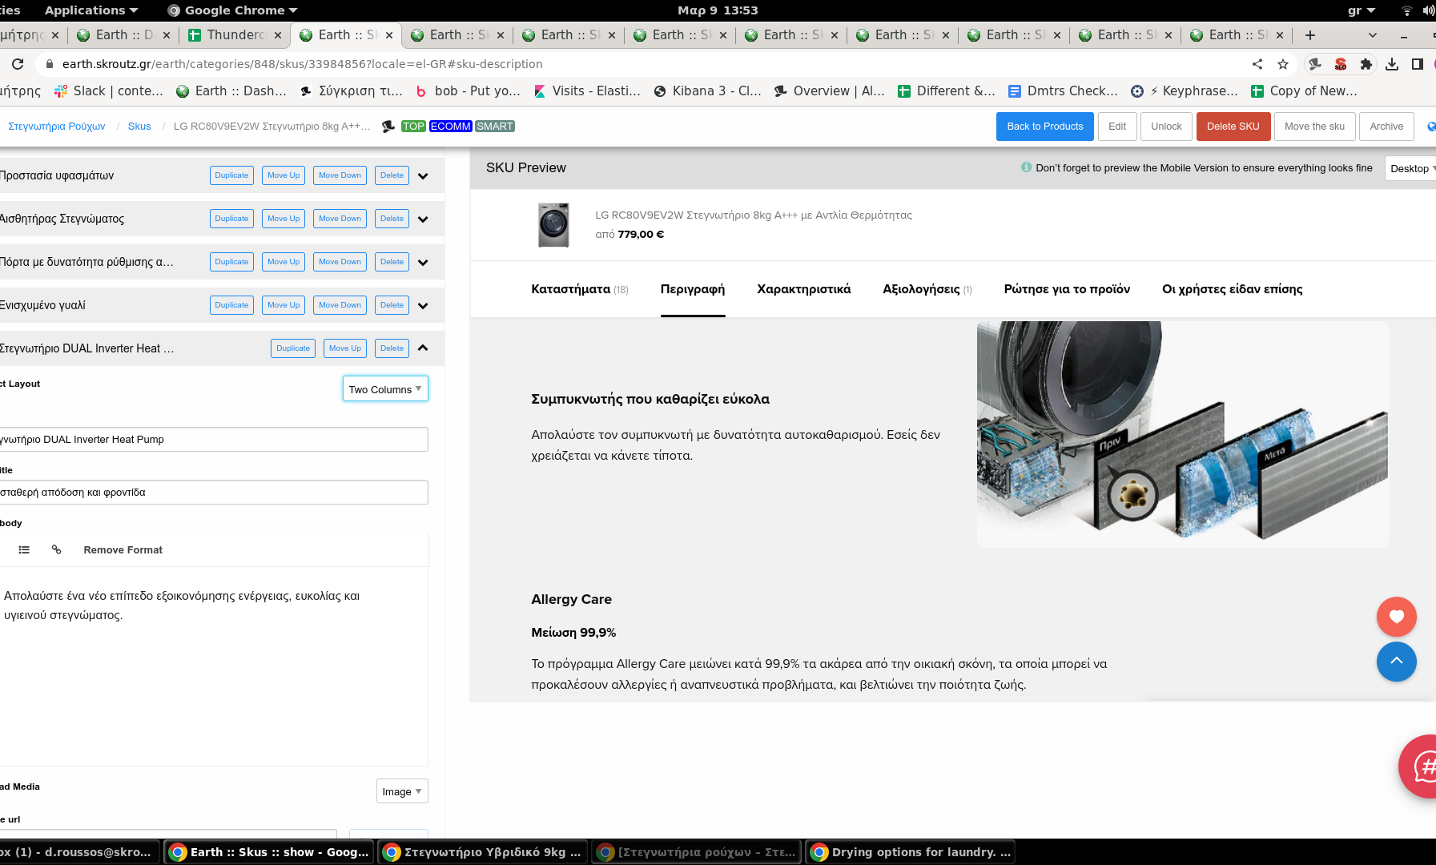The image size is (1436, 865).
Task: Click the Back to Products button
Action: click(1045, 127)
